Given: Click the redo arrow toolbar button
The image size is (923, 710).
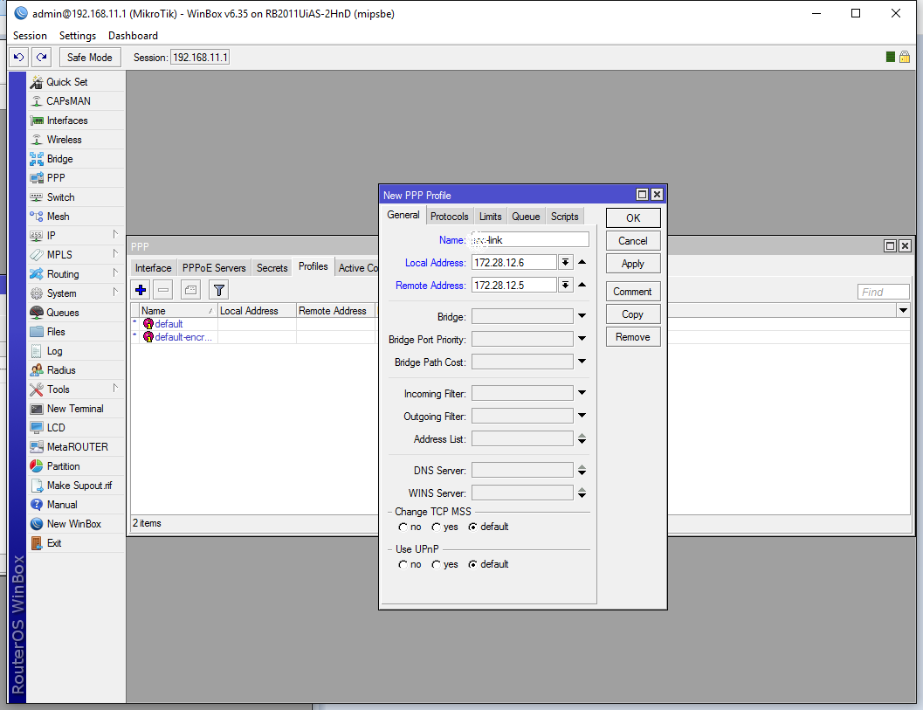Looking at the screenshot, I should (42, 57).
